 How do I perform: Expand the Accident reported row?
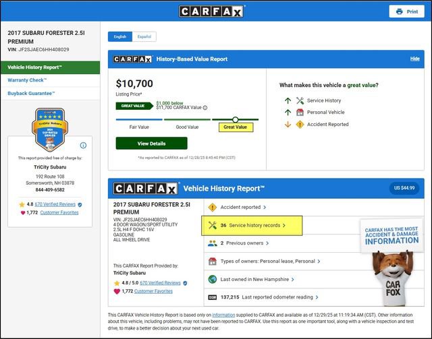[244, 207]
